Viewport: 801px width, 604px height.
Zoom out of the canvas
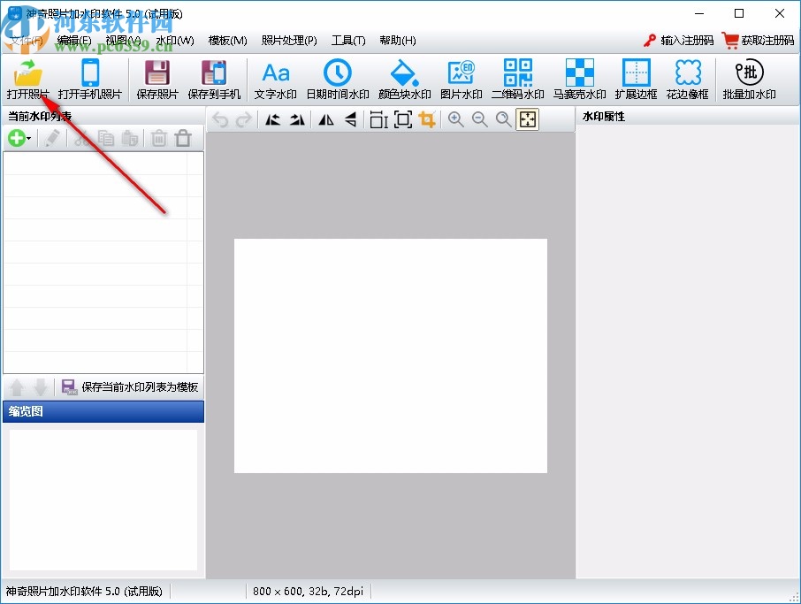[480, 119]
